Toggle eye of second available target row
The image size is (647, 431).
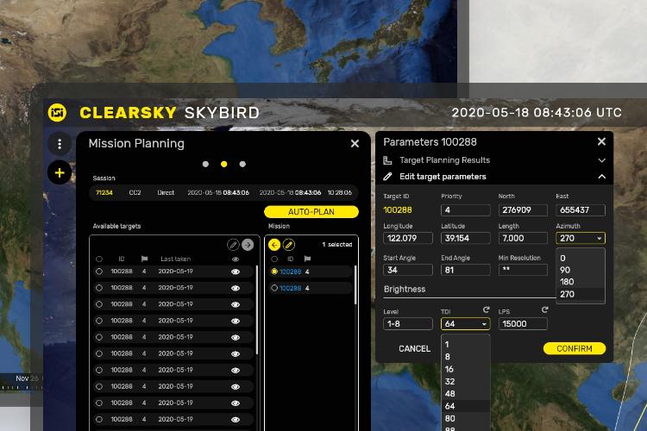[x=236, y=288]
